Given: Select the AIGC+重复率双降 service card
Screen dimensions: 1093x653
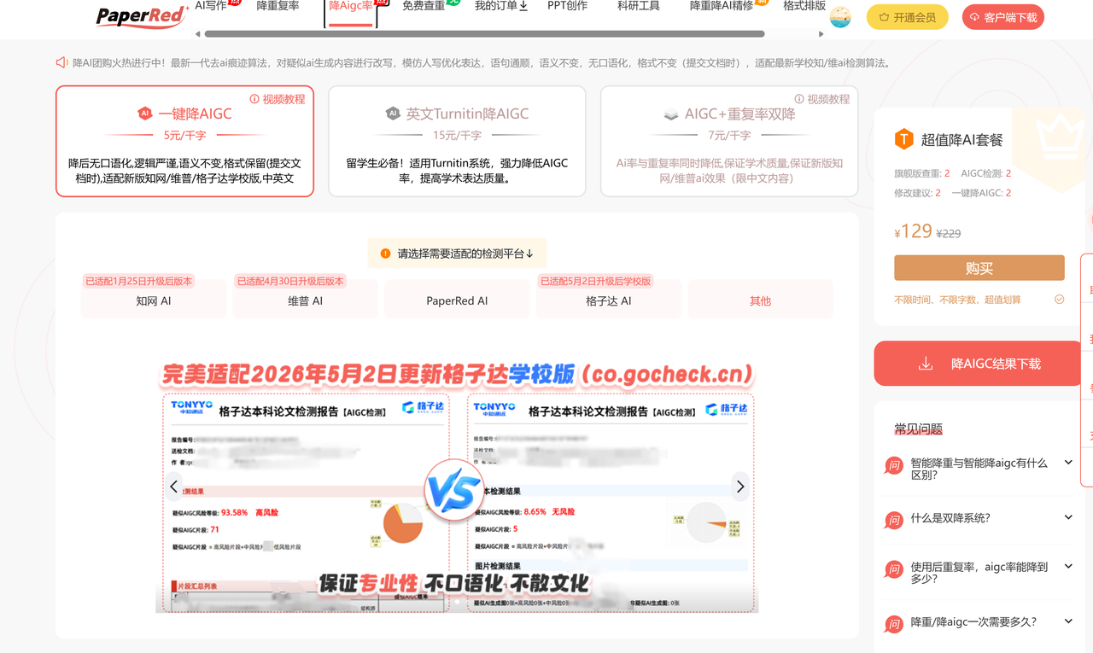Looking at the screenshot, I should click(x=729, y=141).
